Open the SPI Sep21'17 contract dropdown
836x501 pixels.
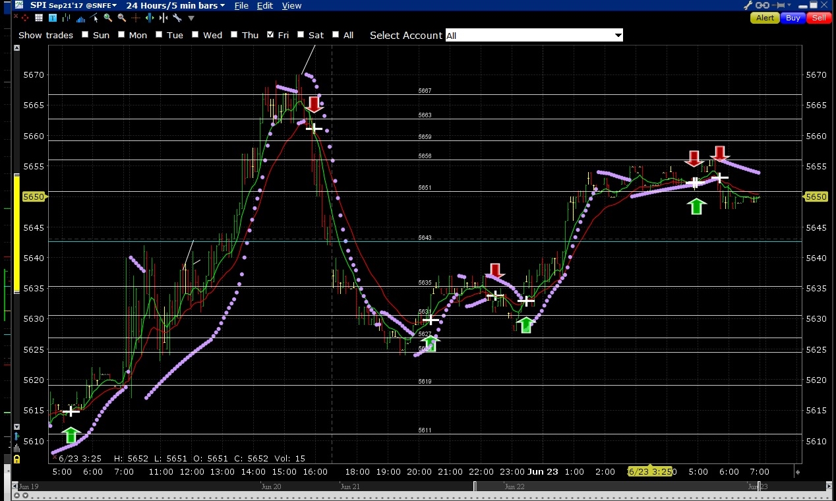(x=73, y=5)
